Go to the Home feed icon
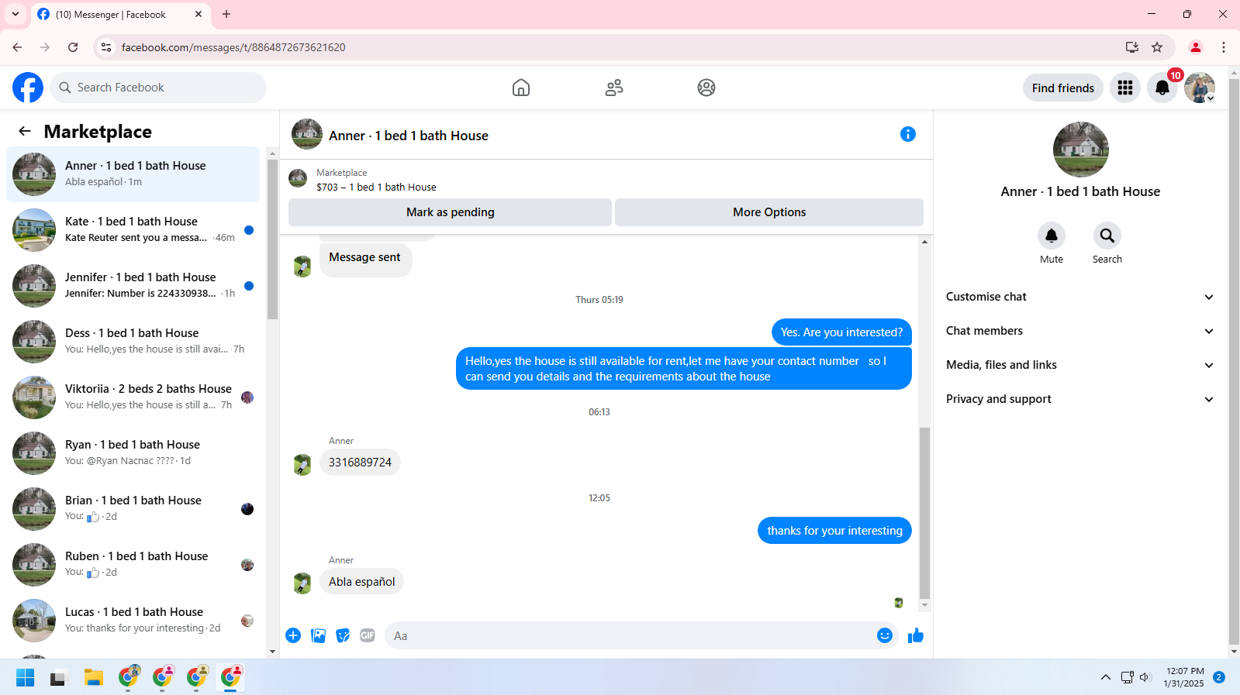 pyautogui.click(x=521, y=88)
